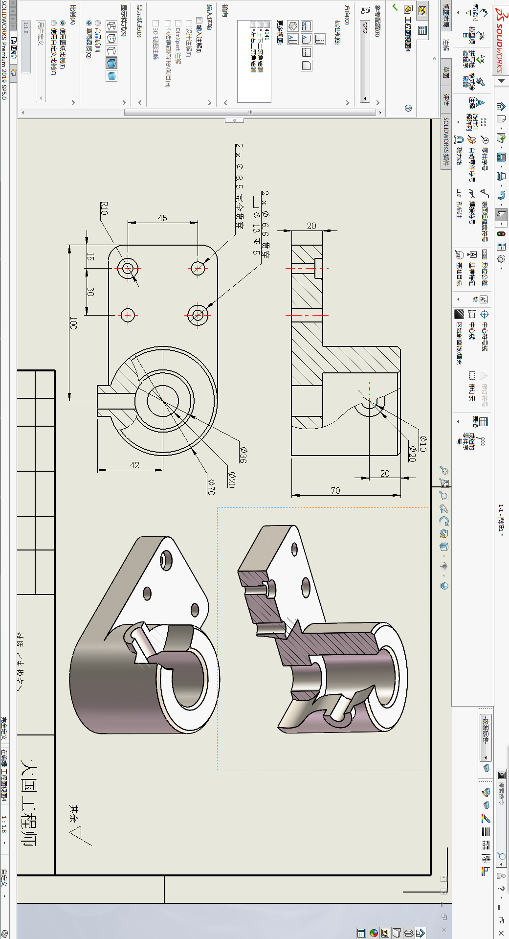This screenshot has width=509, height=939.
Task: Insert a Datum Feature (基准特征) symbol
Action: pos(472,268)
